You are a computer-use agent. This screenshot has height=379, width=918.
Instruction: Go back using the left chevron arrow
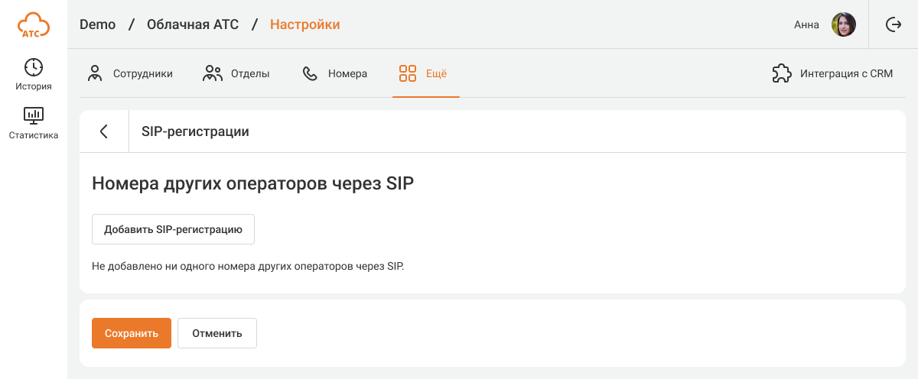pyautogui.click(x=104, y=131)
